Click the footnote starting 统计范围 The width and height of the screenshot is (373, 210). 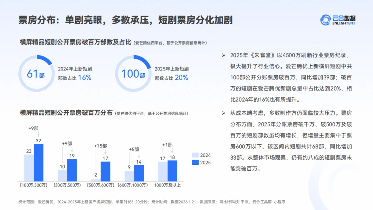click(x=152, y=202)
